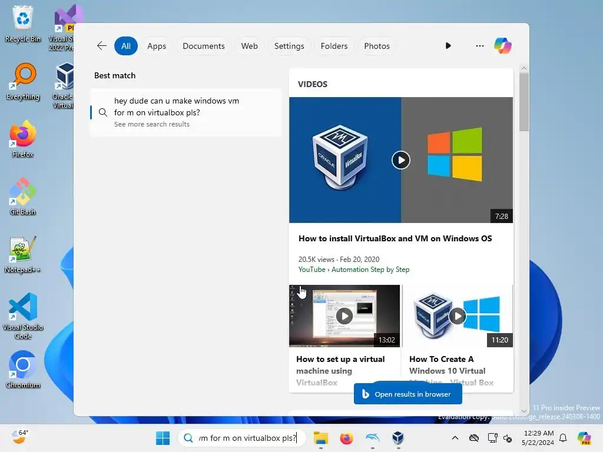603x452 pixels.
Task: Open the 'YouTube › Automation Step by Step' source link
Action: 354,270
